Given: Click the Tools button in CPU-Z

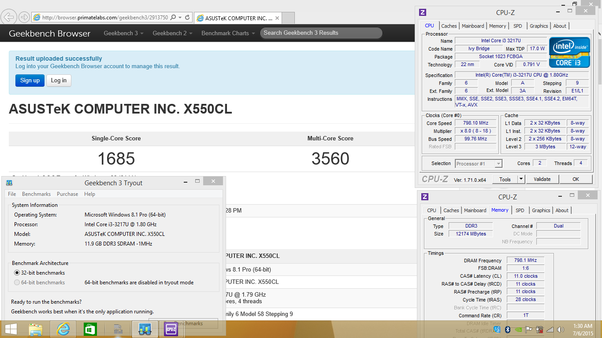Looking at the screenshot, I should [505, 179].
